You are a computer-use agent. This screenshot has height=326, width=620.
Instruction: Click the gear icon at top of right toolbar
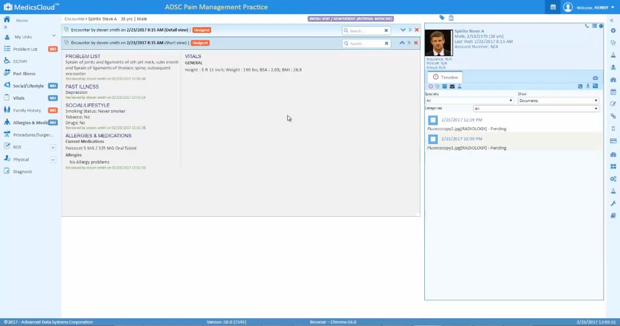click(613, 30)
